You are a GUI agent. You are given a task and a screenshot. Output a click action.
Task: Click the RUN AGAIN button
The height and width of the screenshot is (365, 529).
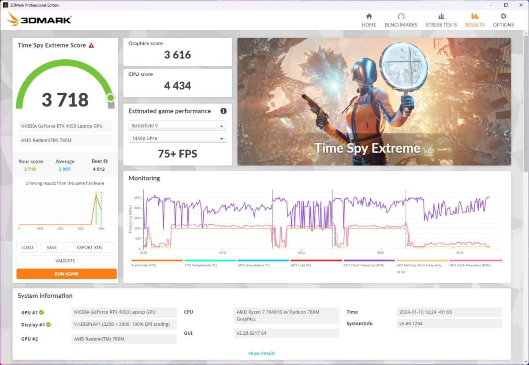[x=67, y=274]
